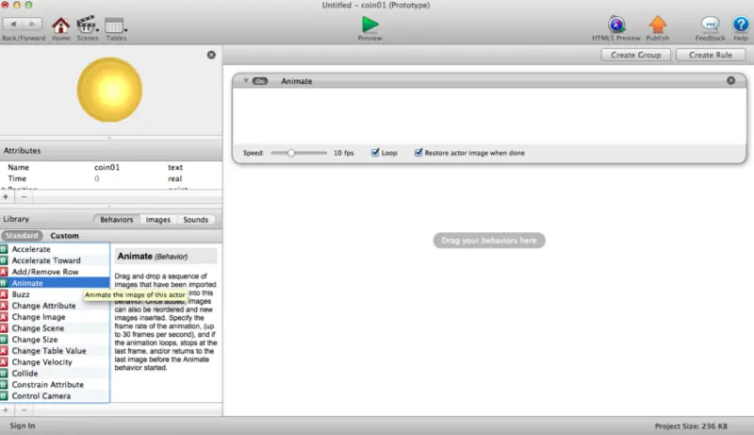Screen dimensions: 754x435
Task: Click Sign In link
Action: tap(22, 426)
